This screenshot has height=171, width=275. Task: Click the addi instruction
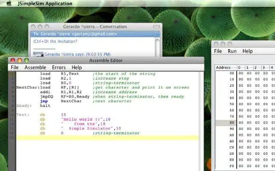tap(45, 92)
